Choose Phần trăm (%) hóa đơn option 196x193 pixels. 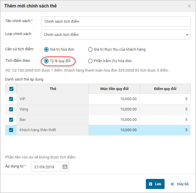90,61
